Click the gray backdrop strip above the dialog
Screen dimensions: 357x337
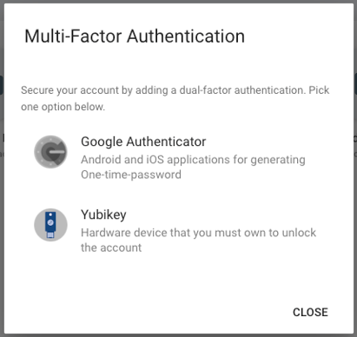(178, 2)
